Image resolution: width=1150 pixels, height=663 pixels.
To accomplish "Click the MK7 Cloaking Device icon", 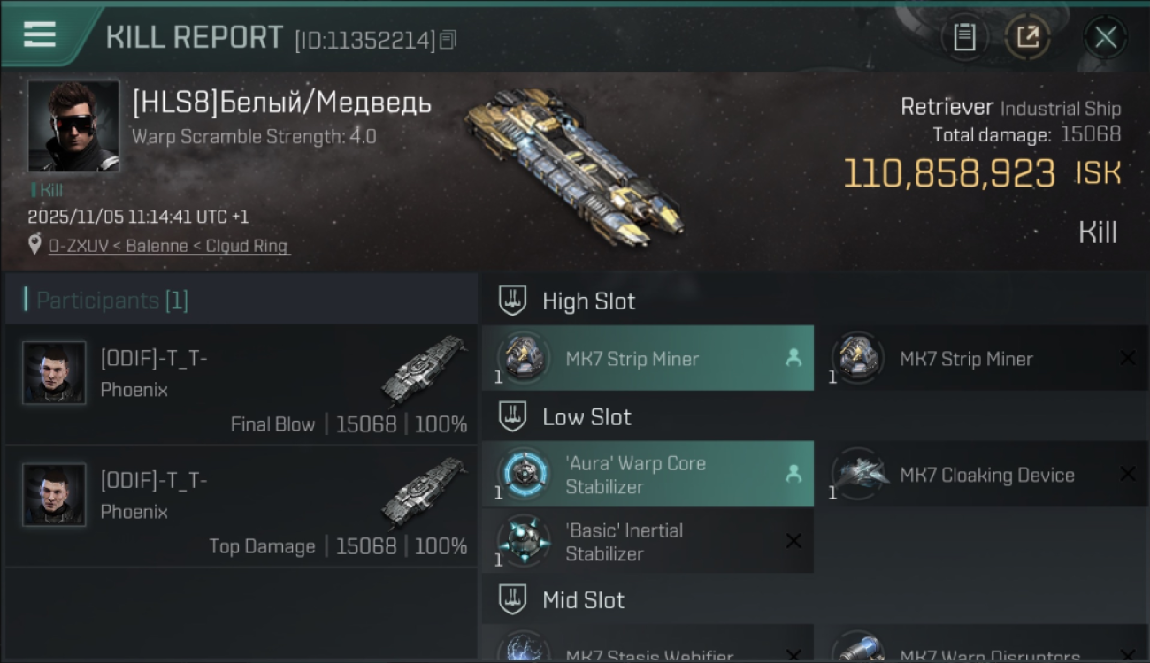I will pos(856,474).
